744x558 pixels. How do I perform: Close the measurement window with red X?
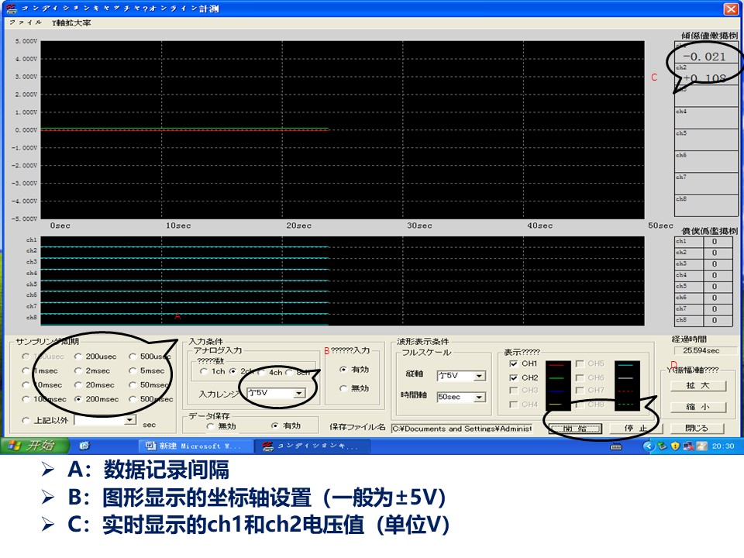click(x=731, y=9)
